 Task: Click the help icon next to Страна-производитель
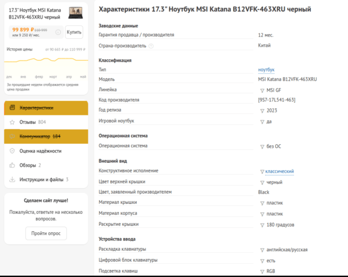point(151,46)
